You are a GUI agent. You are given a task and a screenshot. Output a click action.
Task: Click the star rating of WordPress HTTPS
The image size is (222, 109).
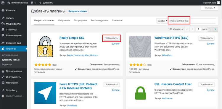pos(138,65)
